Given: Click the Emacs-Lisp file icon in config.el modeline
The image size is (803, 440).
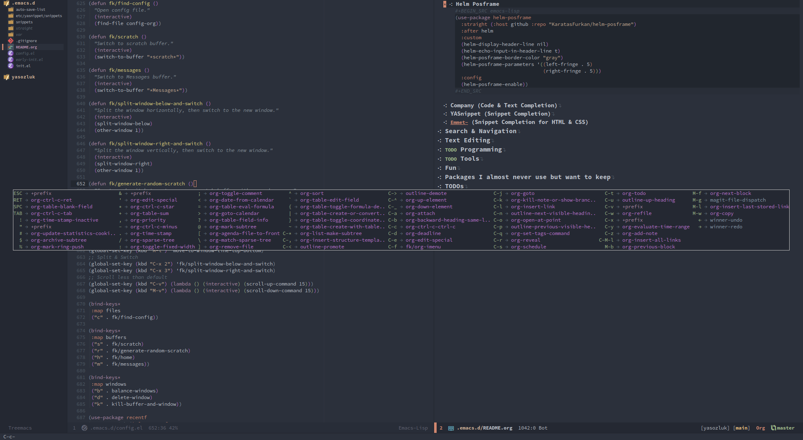Looking at the screenshot, I should pyautogui.click(x=84, y=428).
